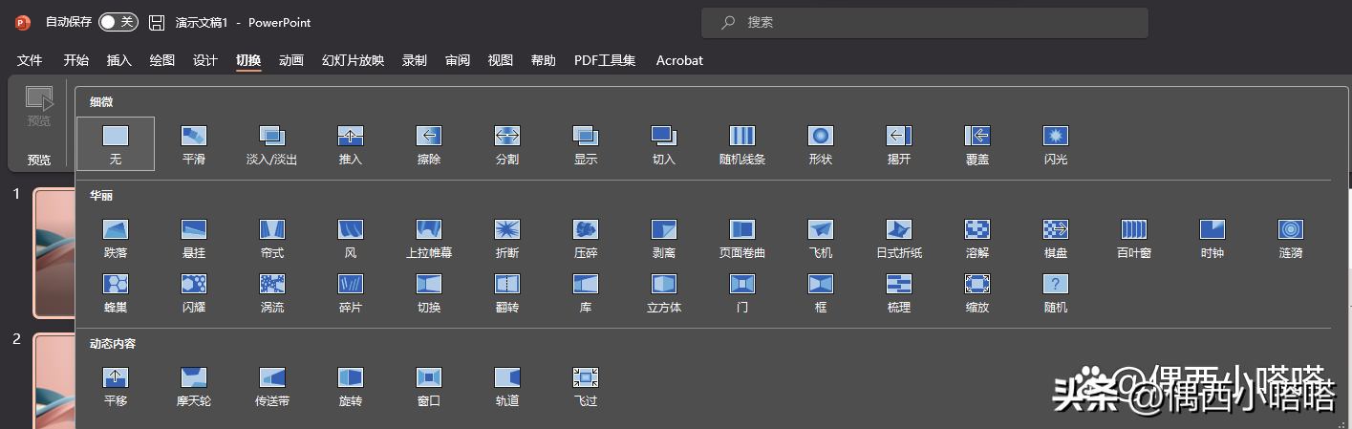Viewport: 1352px width, 429px height.
Task: Click the 搜索 search box
Action: click(924, 22)
